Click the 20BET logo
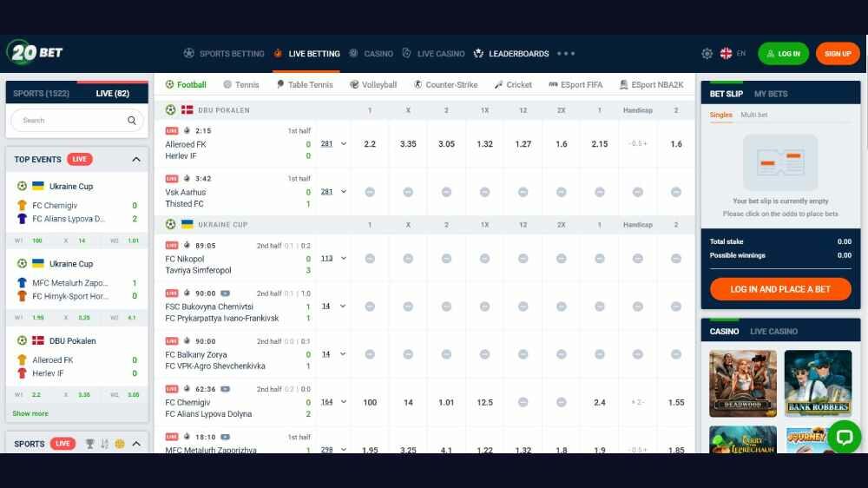The image size is (868, 488). (35, 53)
